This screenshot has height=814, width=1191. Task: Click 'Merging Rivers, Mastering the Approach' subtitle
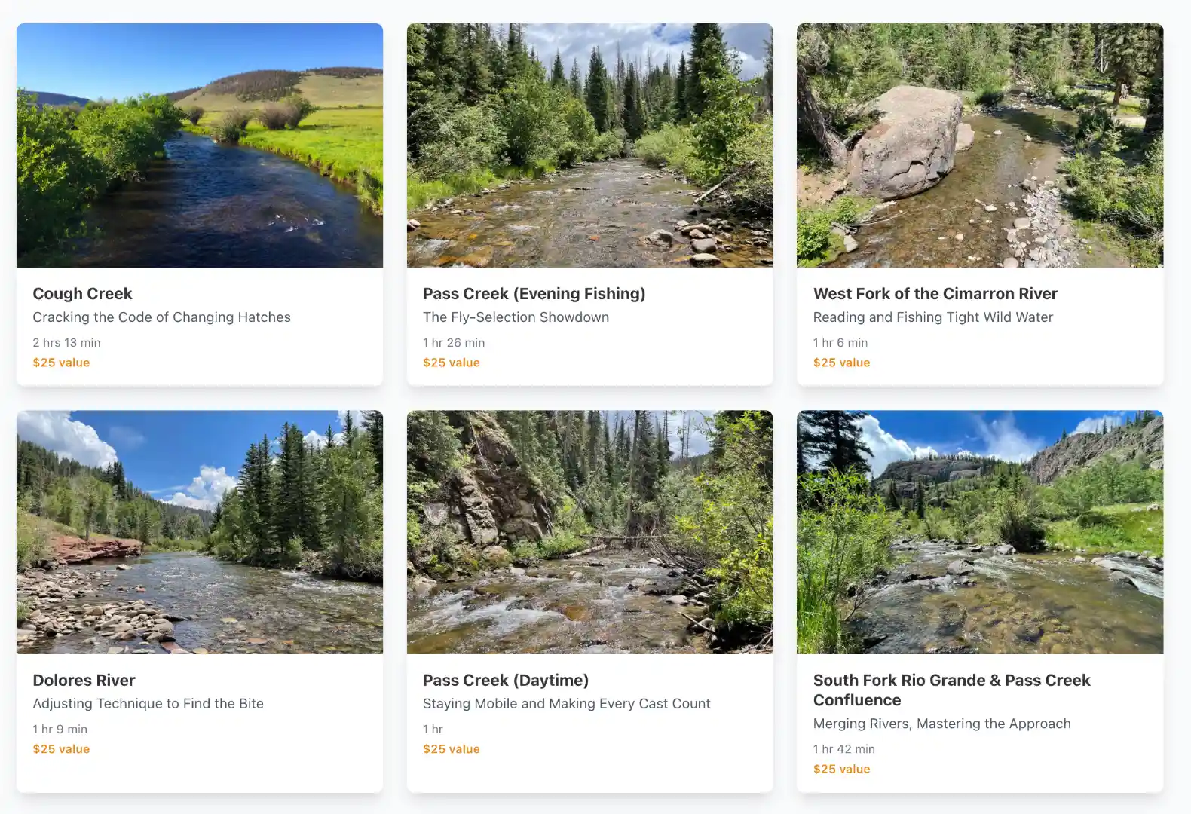pyautogui.click(x=941, y=724)
